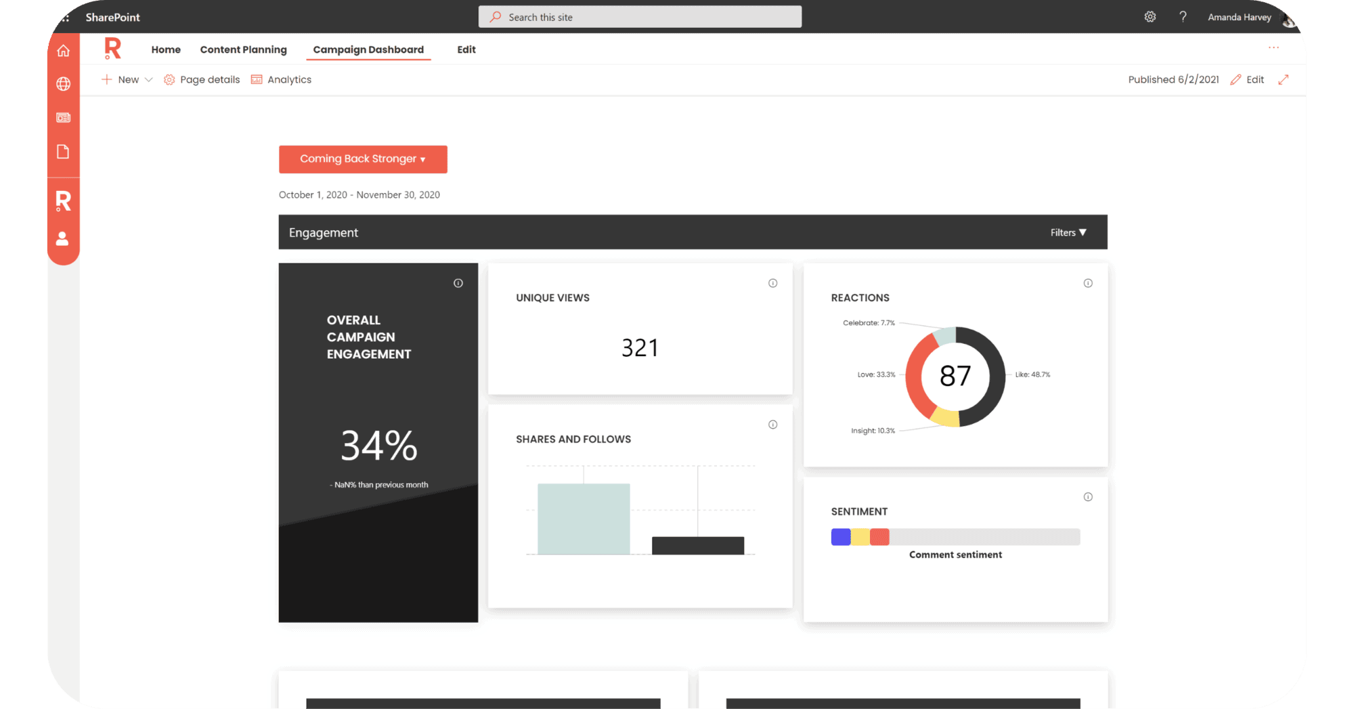Image resolution: width=1354 pixels, height=709 pixels.
Task: Expand the Filters dropdown
Action: pyautogui.click(x=1068, y=232)
